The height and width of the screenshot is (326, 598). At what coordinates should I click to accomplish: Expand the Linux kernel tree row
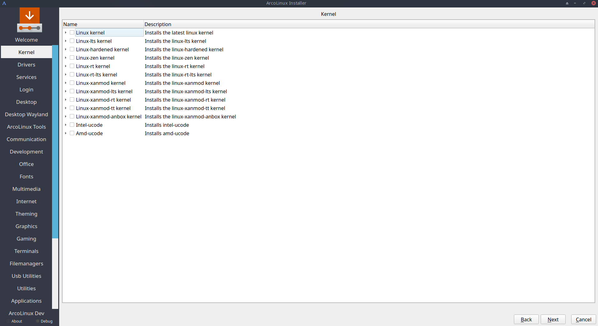(66, 33)
